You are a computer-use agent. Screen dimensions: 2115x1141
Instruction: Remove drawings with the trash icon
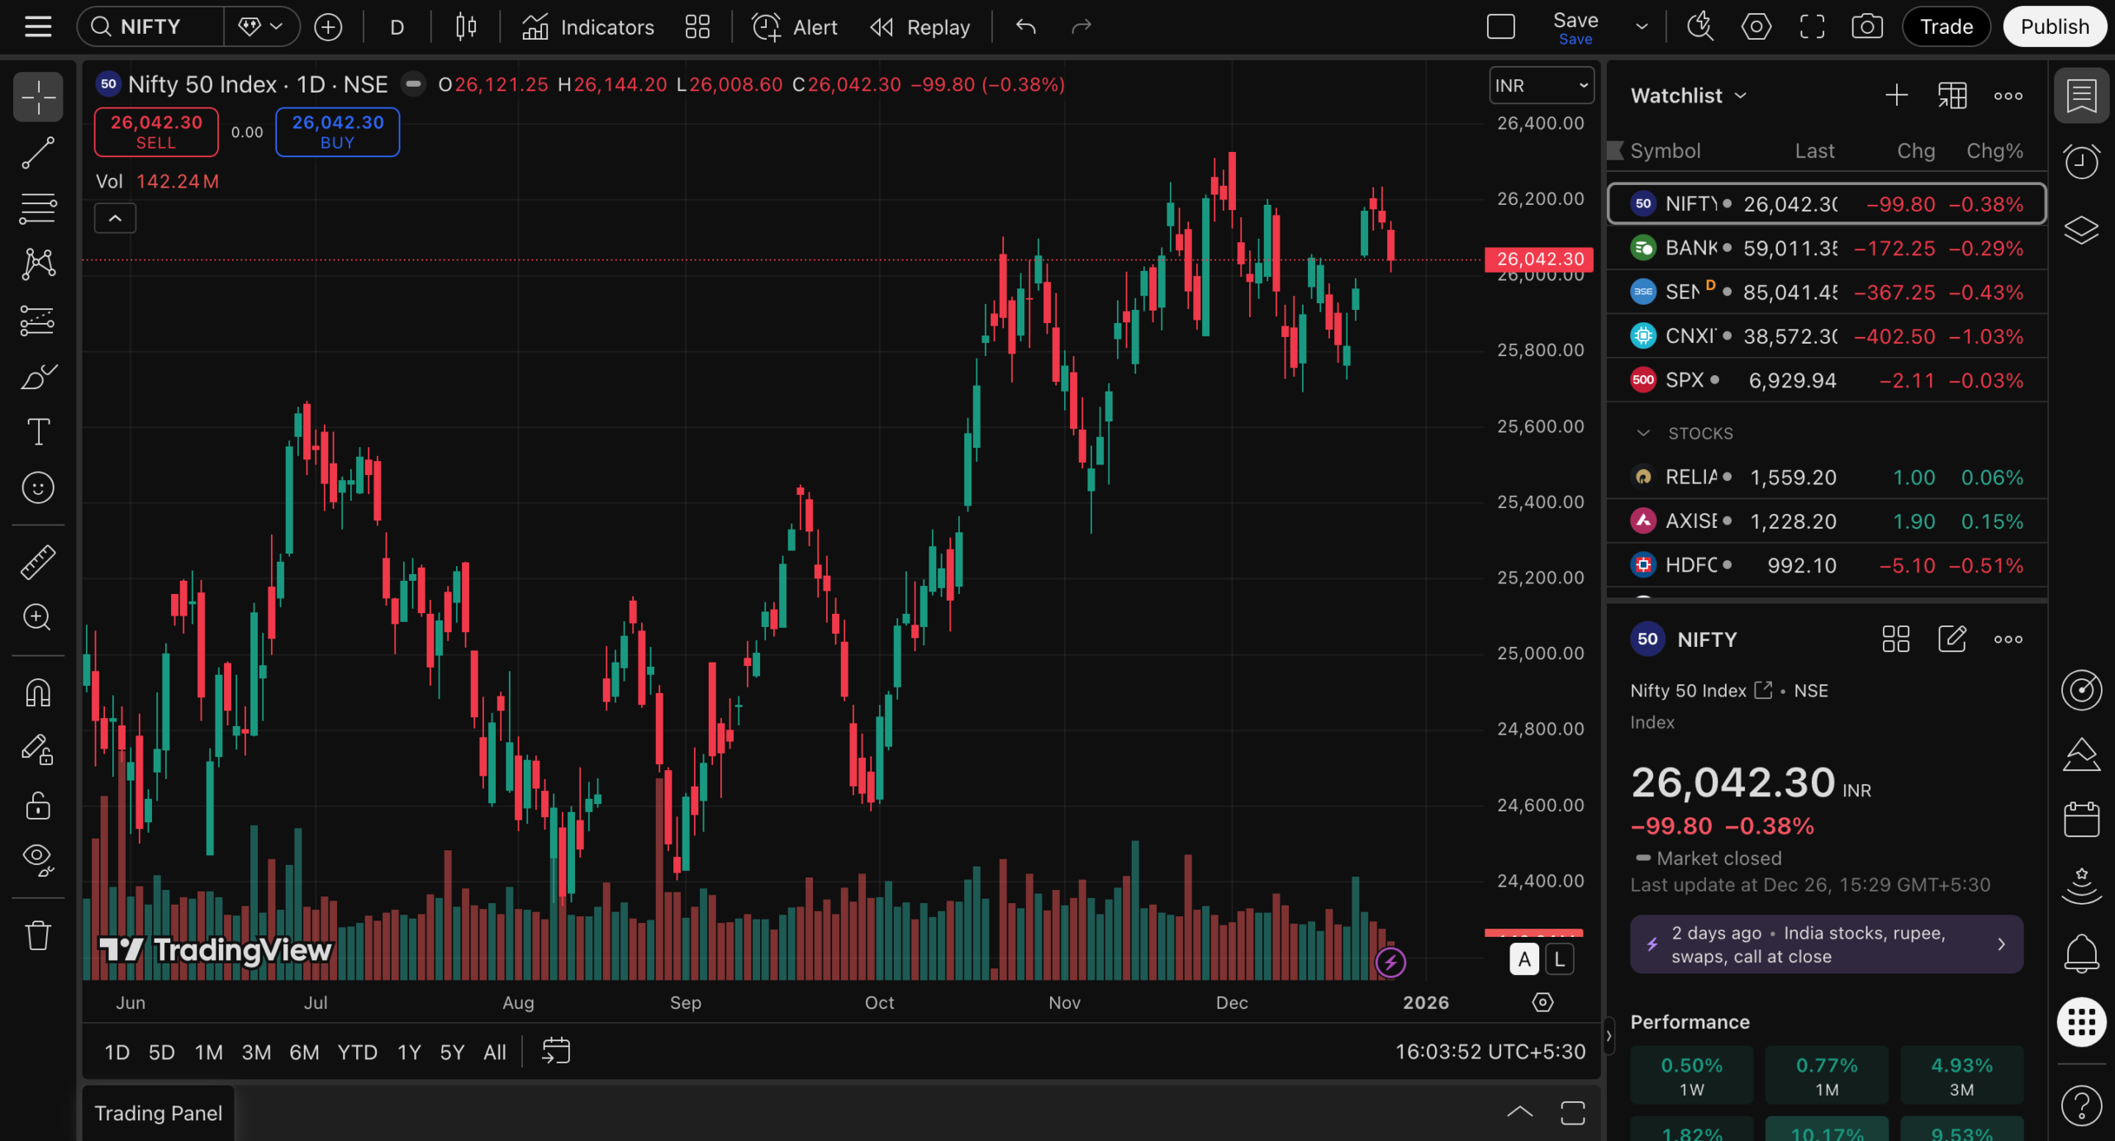(37, 934)
